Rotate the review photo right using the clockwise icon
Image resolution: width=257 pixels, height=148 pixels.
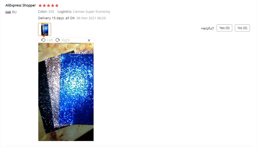coord(58,40)
